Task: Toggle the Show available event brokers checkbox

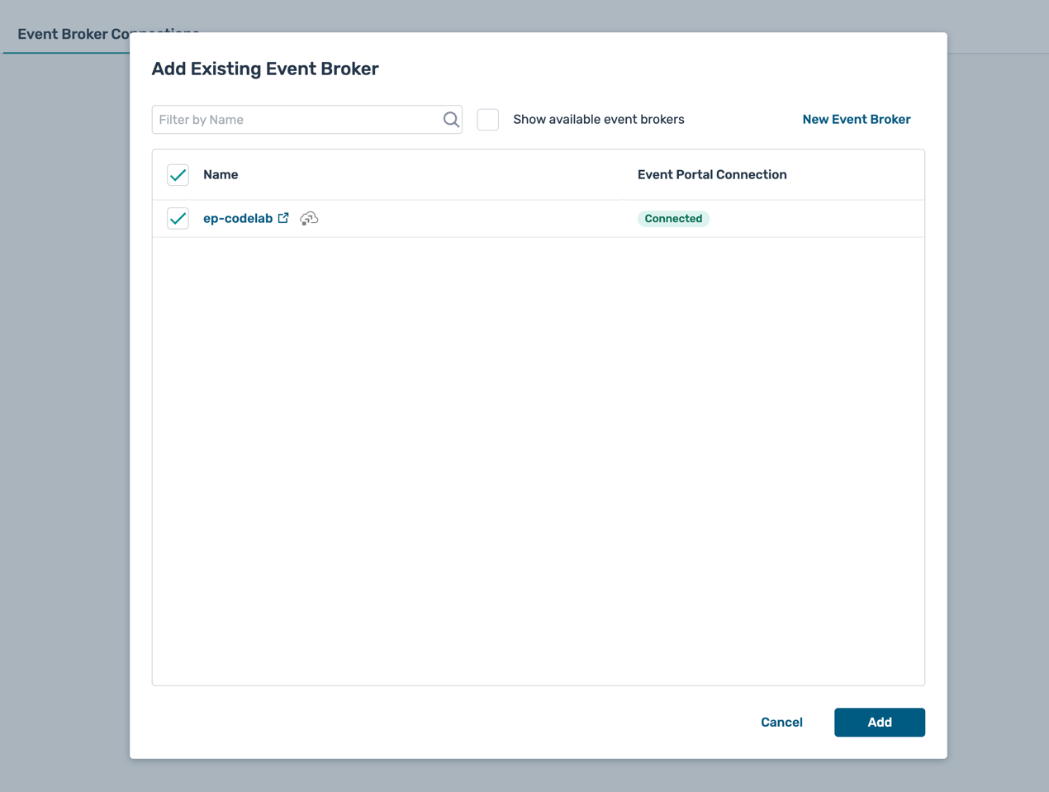Action: 488,120
